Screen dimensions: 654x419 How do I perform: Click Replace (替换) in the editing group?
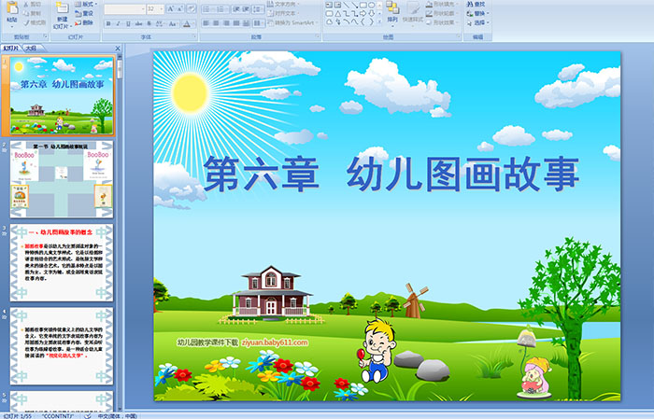pos(478,13)
